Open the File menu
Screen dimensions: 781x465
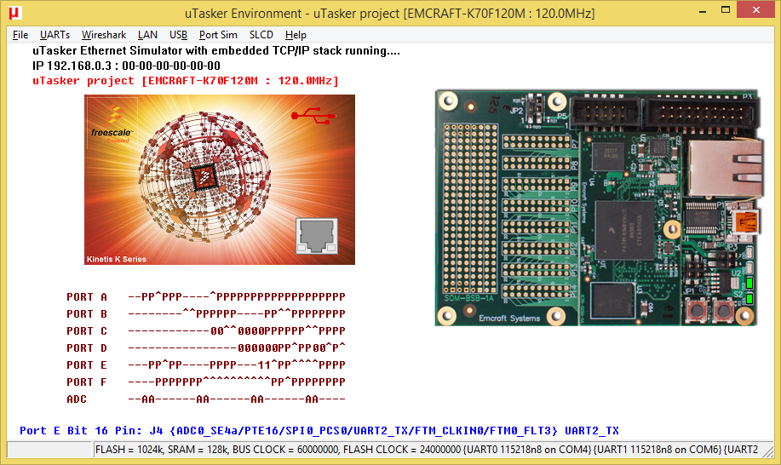(20, 35)
